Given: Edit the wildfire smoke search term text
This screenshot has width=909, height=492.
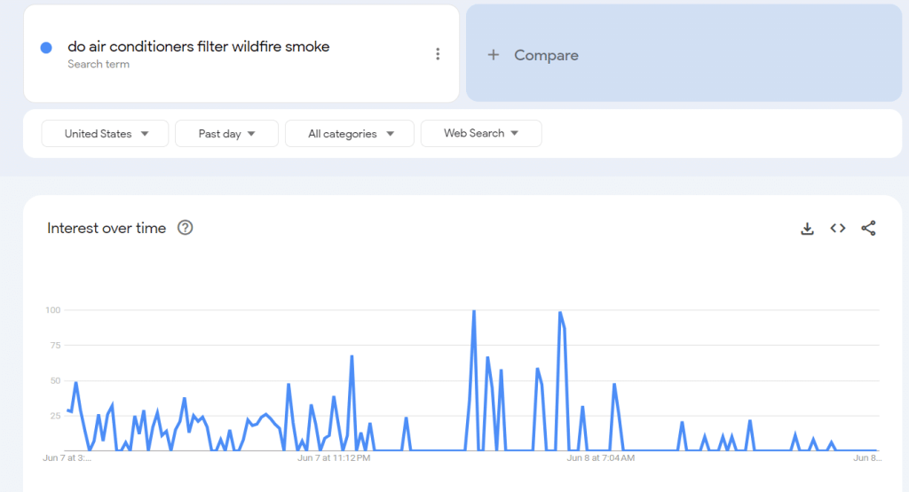Looking at the screenshot, I should (x=198, y=47).
